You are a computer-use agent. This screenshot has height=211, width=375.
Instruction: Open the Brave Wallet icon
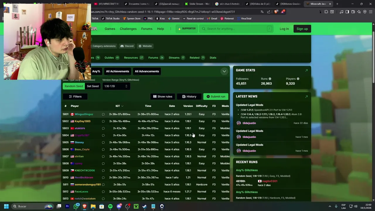(353, 12)
